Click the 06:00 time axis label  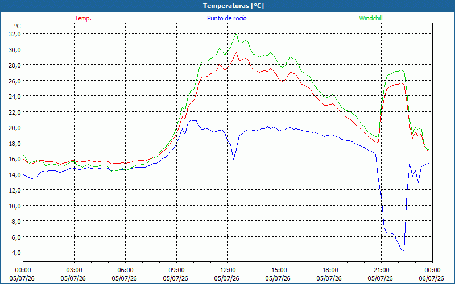click(x=125, y=270)
